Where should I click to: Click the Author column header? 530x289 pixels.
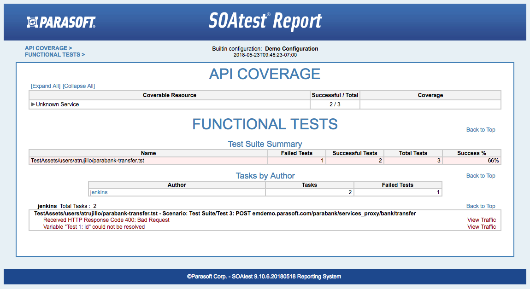pyautogui.click(x=177, y=185)
